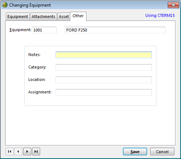Cancel editing the equipment
The width and height of the screenshot is (181, 159).
(162, 152)
